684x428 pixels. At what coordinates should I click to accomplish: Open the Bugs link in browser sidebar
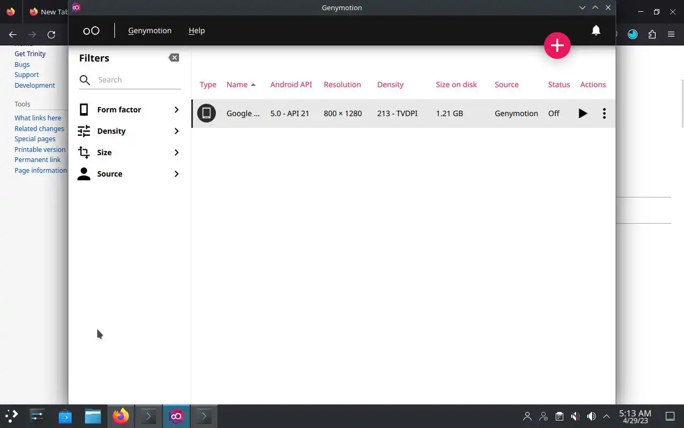coord(22,64)
